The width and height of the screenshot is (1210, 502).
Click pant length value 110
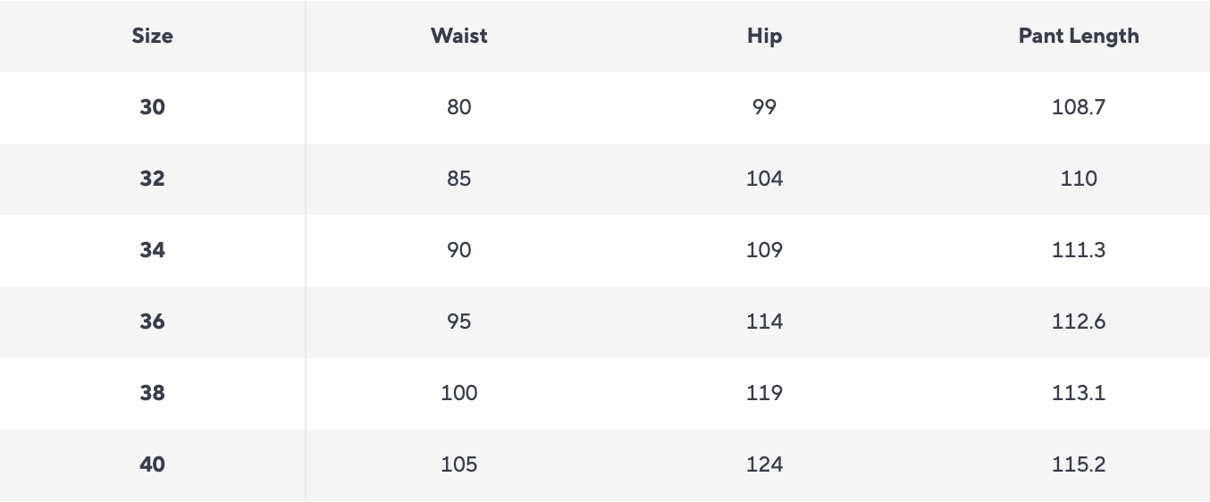coord(1078,179)
